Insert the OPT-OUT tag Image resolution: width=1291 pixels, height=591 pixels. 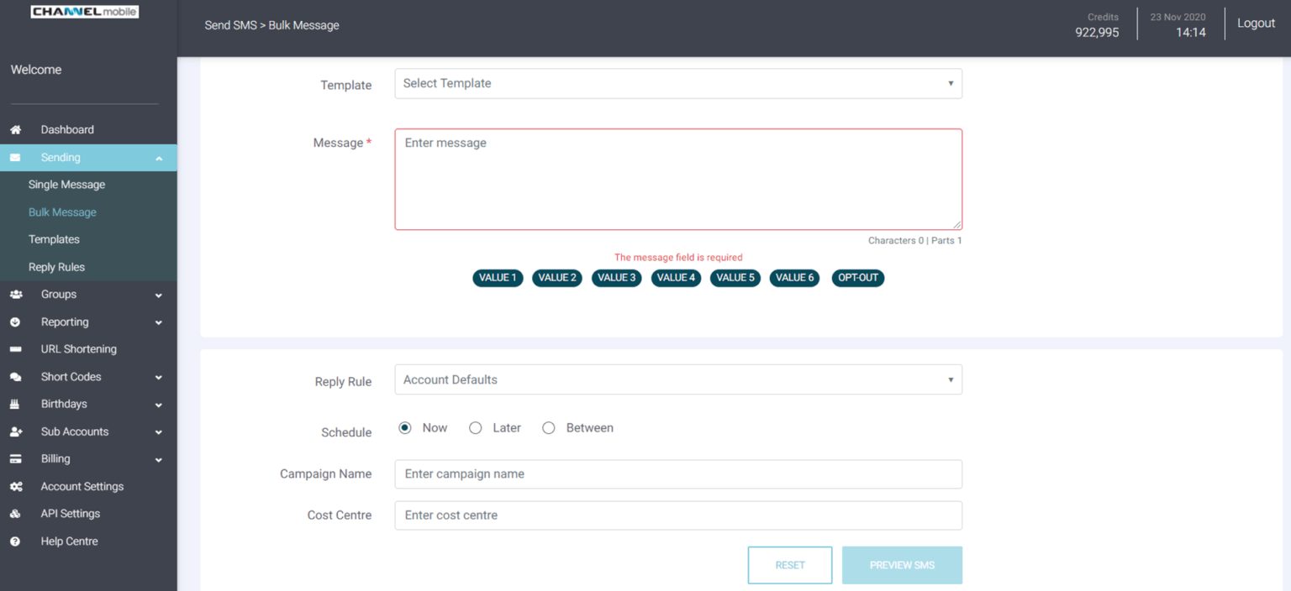pos(857,278)
